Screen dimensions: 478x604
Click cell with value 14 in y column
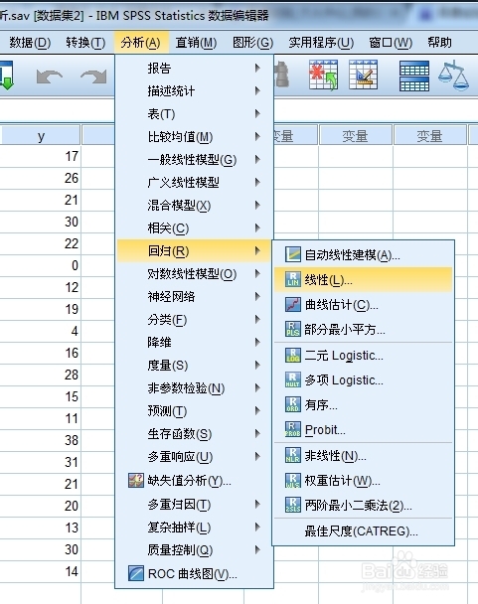[x=41, y=571]
